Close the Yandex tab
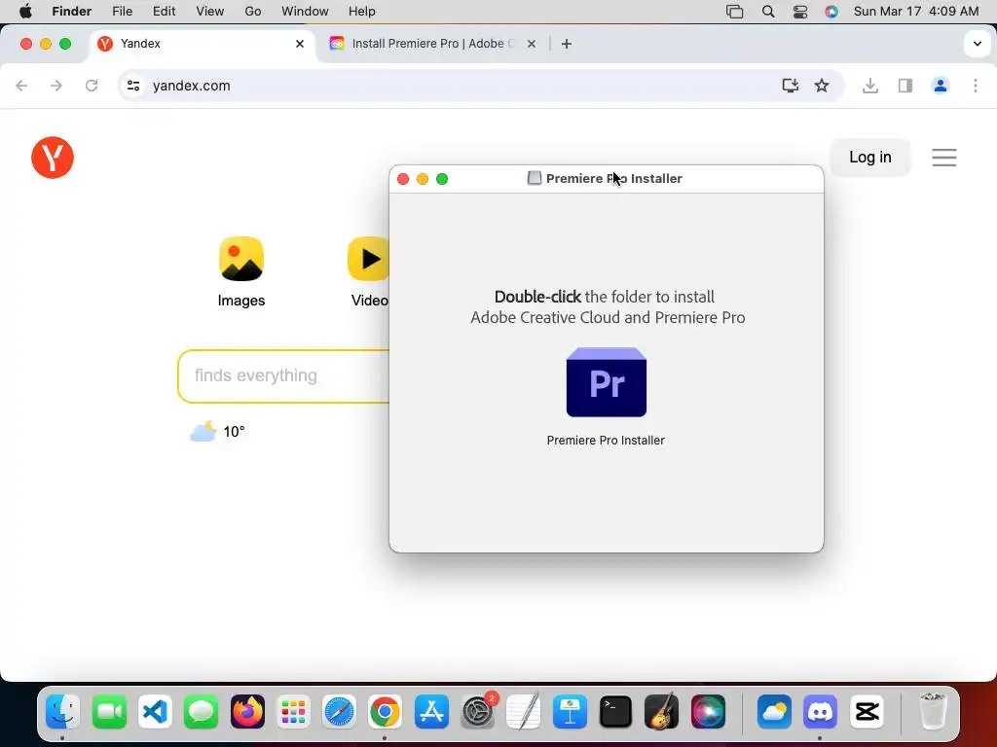The image size is (997, 747). pyautogui.click(x=300, y=44)
